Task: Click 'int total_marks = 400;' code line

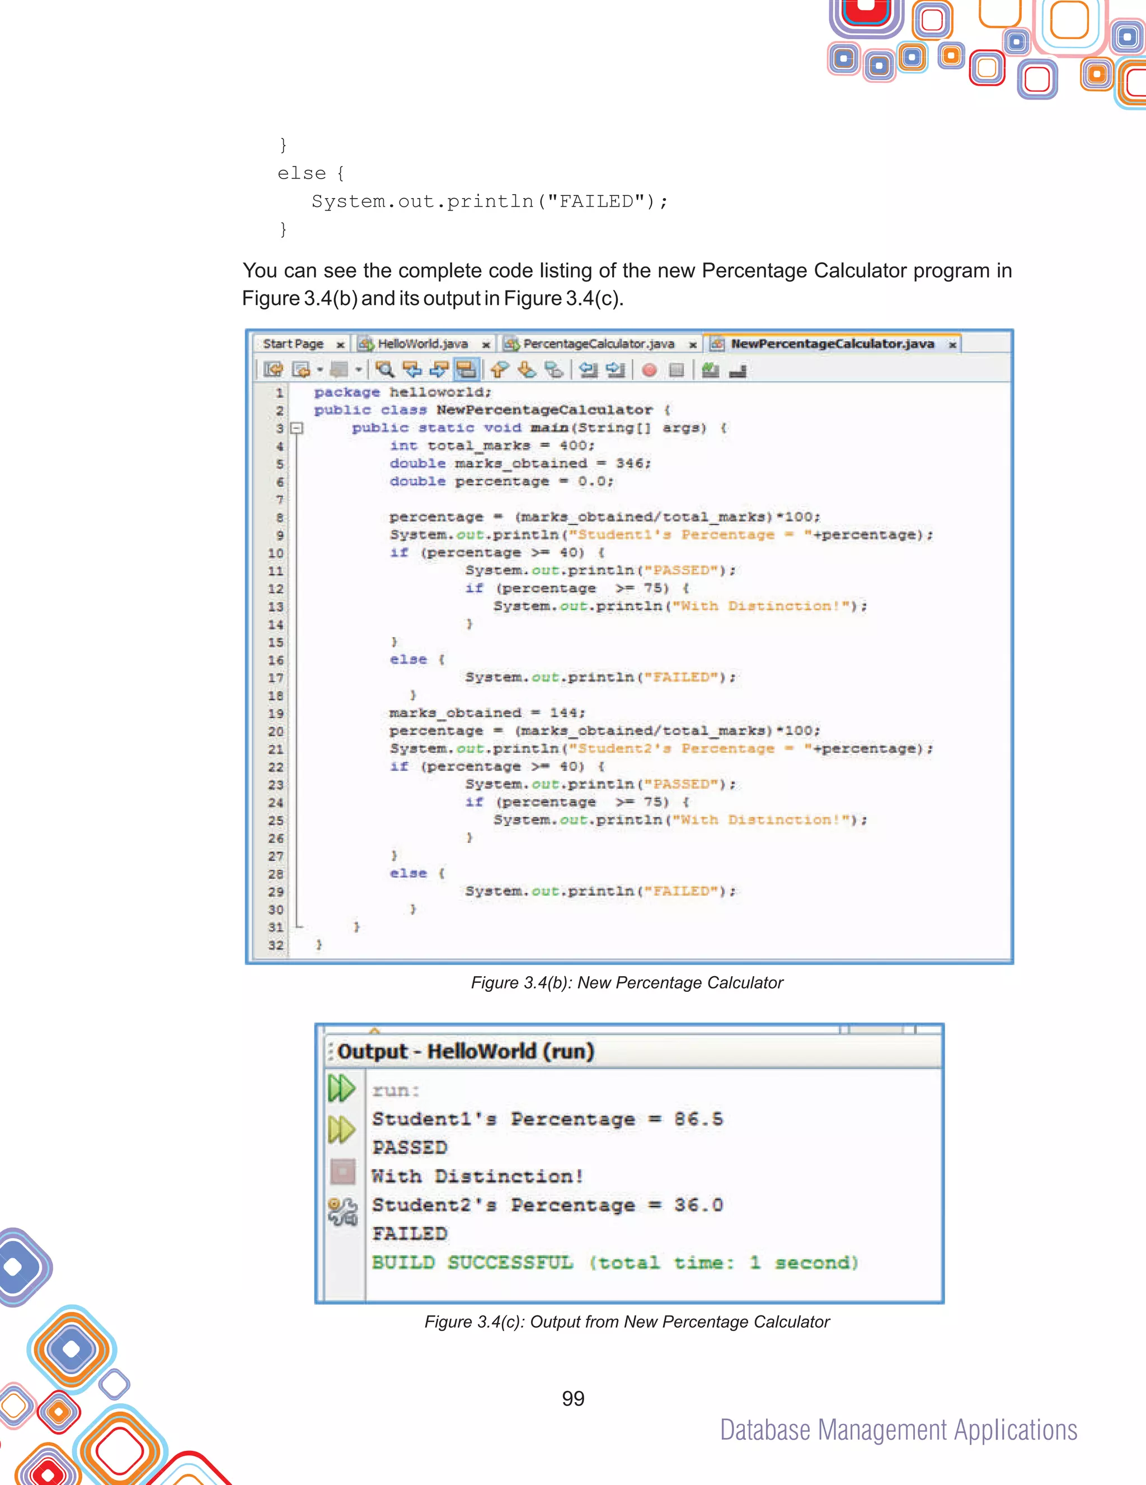Action: (492, 446)
